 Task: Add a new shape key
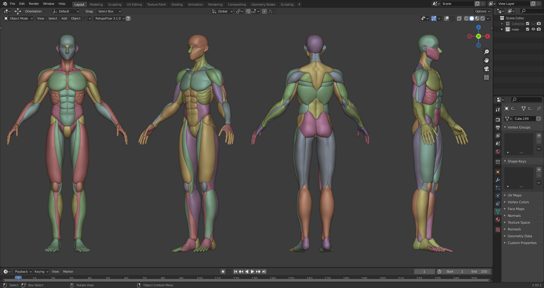tap(539, 170)
